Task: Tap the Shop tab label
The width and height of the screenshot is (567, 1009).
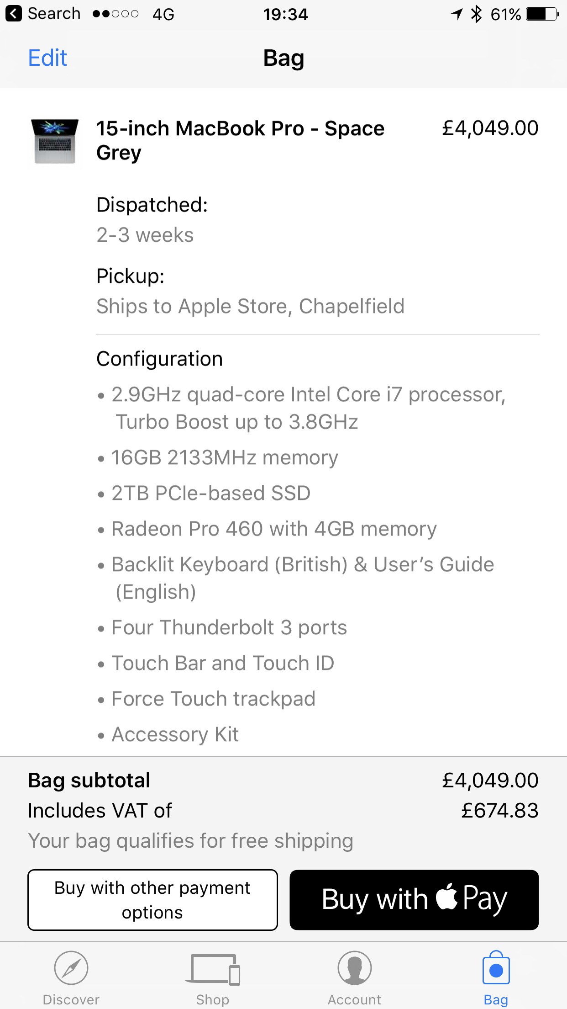Action: coord(213,999)
